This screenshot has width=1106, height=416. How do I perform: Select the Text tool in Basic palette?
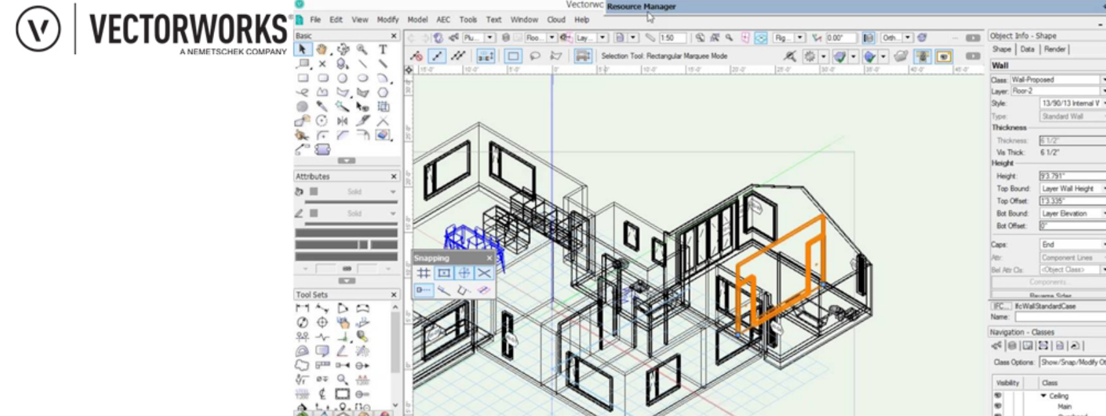[383, 49]
